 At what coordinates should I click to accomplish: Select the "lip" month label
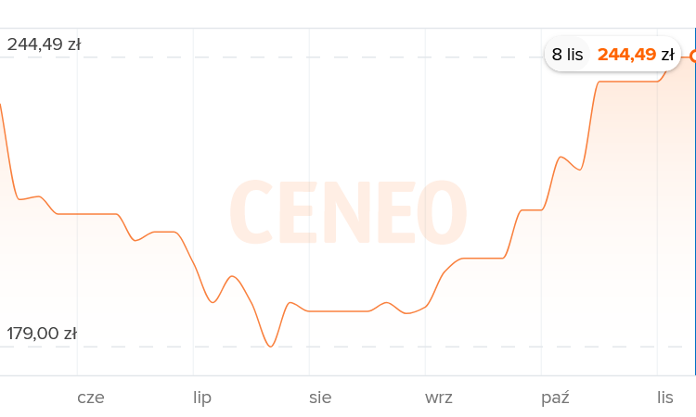202,398
